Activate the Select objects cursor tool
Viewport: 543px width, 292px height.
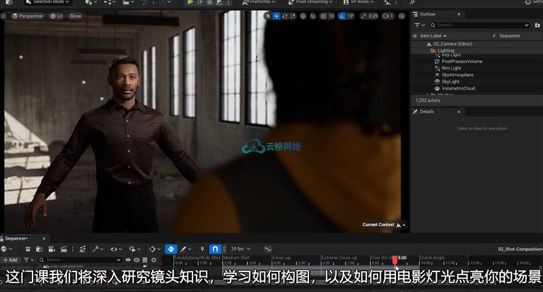(x=268, y=16)
